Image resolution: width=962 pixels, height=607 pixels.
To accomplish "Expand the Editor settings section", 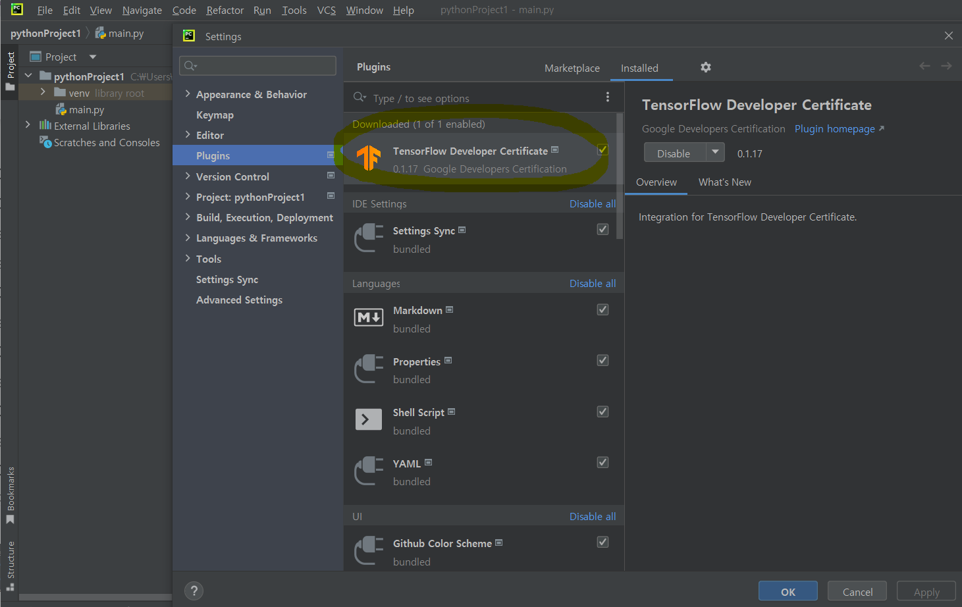I will [188, 134].
